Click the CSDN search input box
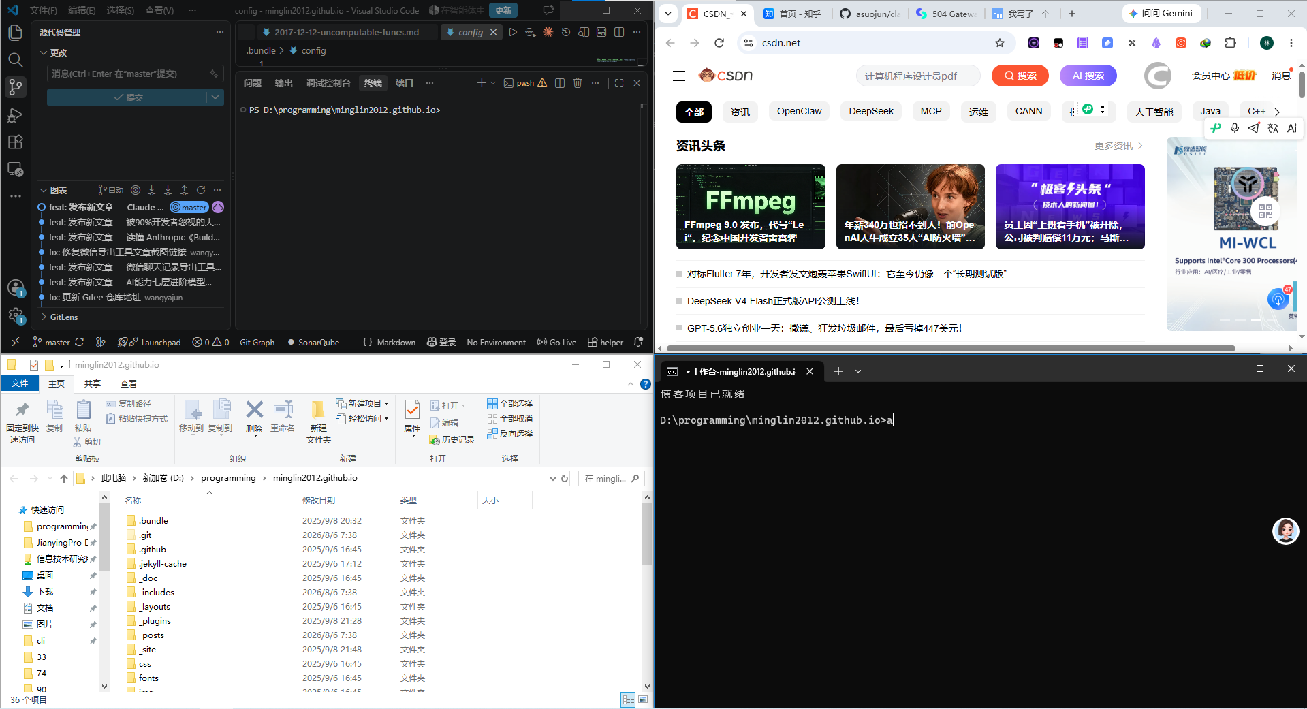Screen dimensions: 1307x709 (917, 76)
